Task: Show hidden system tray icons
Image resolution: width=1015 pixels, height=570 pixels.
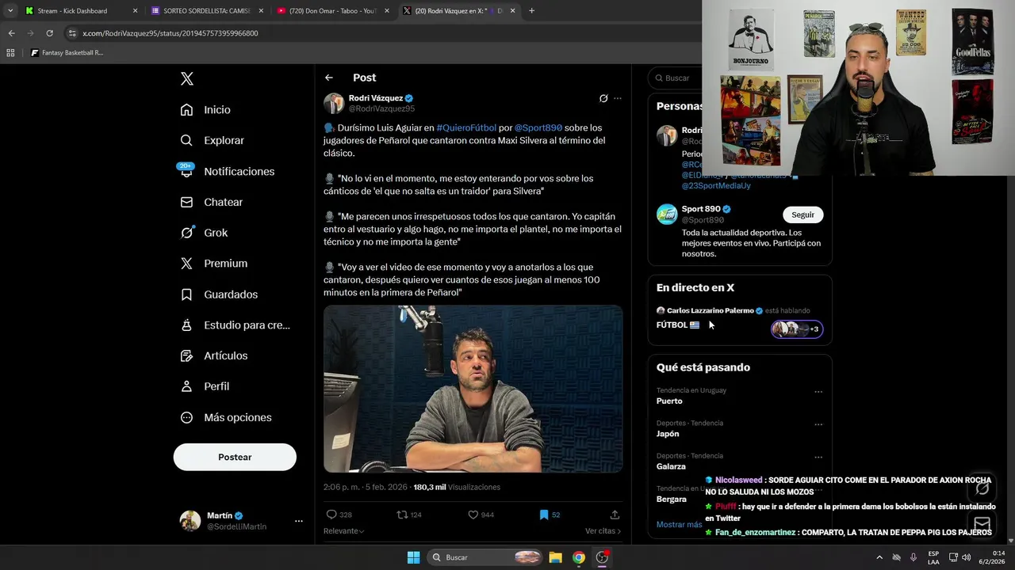Action: pos(879,557)
